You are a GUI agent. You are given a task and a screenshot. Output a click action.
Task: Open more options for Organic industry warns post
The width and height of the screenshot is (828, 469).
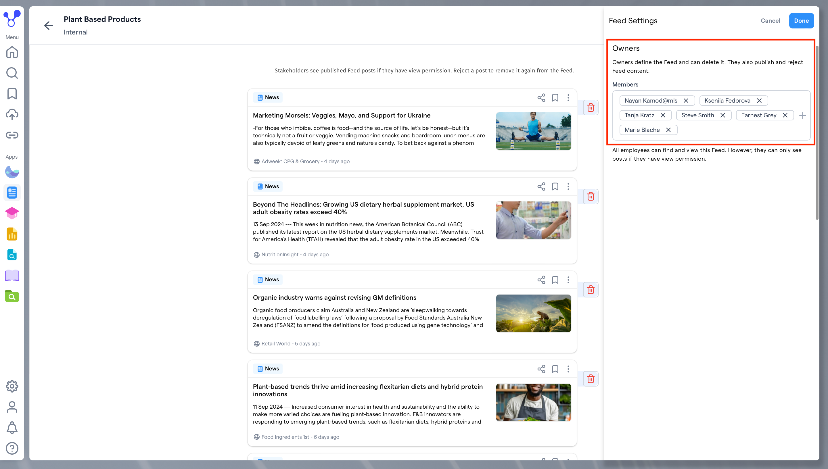568,280
